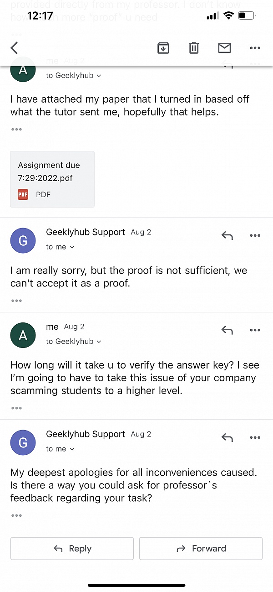This screenshot has height=592, width=273.
Task: Mark conversation as unread envelope icon
Action: point(224,48)
